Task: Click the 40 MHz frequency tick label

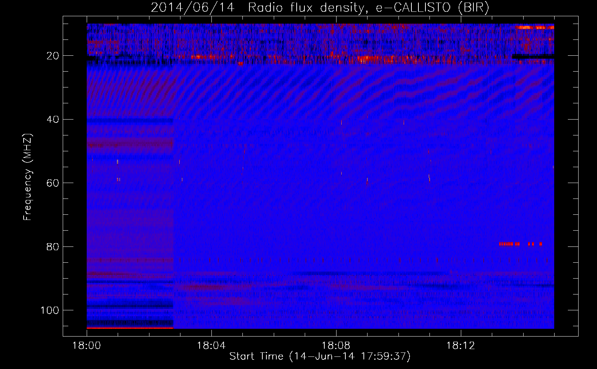Action: pyautogui.click(x=53, y=120)
